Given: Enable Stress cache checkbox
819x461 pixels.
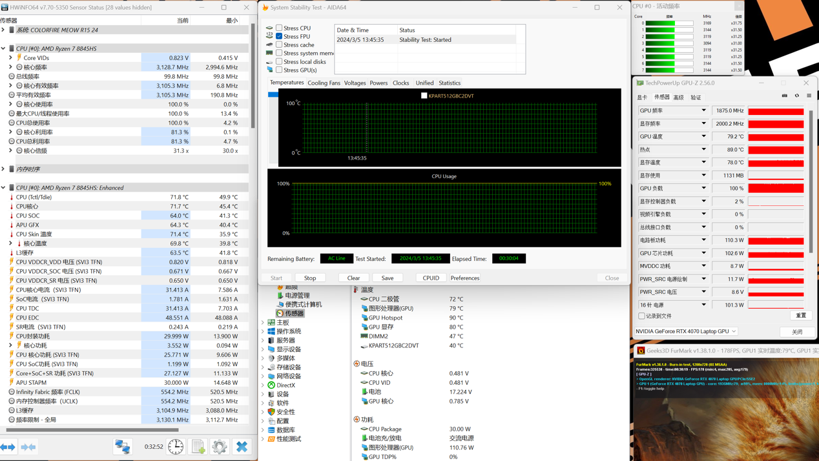Looking at the screenshot, I should [x=279, y=45].
